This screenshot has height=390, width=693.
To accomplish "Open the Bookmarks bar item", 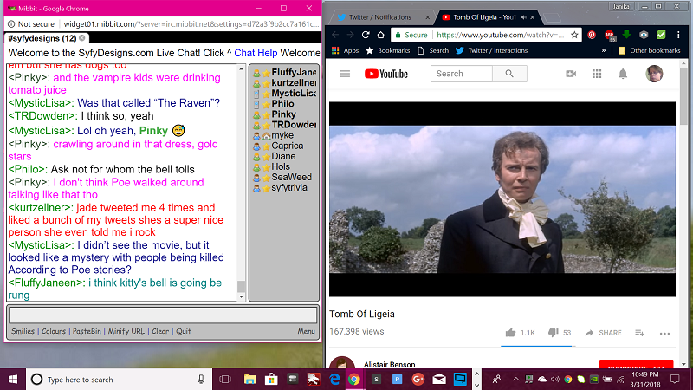I will tap(387, 50).
